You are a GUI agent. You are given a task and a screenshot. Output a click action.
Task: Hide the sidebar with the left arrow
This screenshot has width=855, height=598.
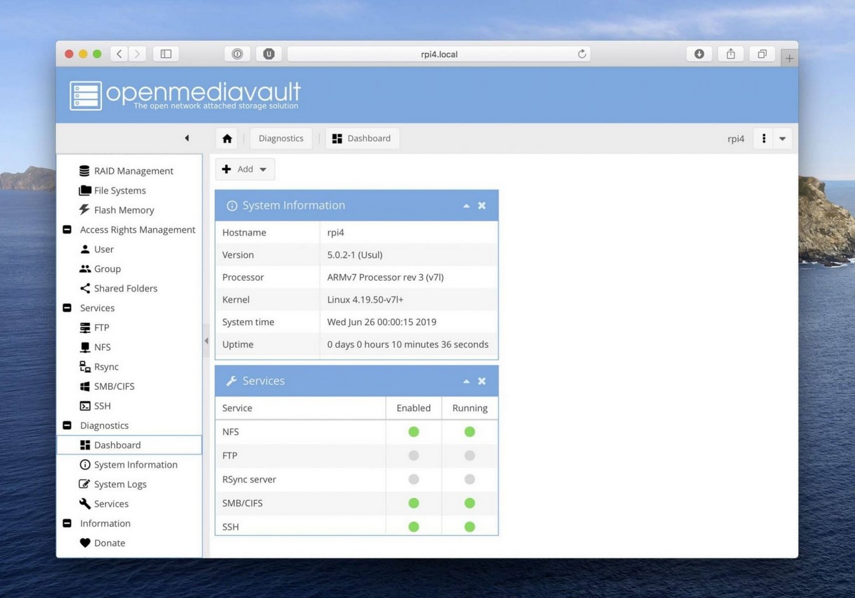tap(187, 138)
